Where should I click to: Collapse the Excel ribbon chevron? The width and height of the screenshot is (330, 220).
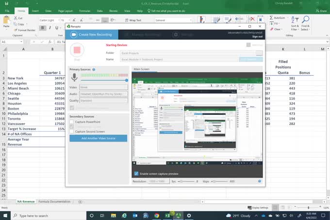(x=327, y=35)
